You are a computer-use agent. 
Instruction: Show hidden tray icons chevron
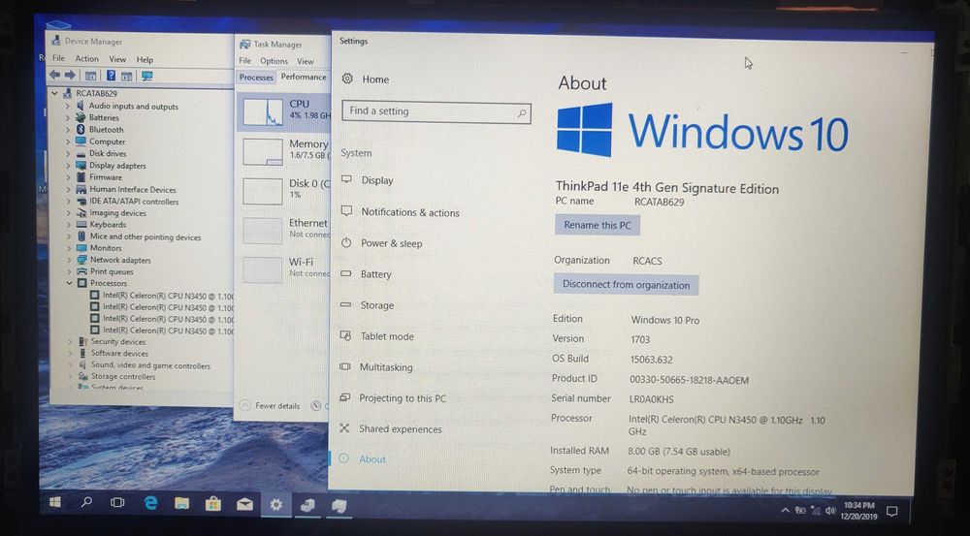click(x=785, y=510)
